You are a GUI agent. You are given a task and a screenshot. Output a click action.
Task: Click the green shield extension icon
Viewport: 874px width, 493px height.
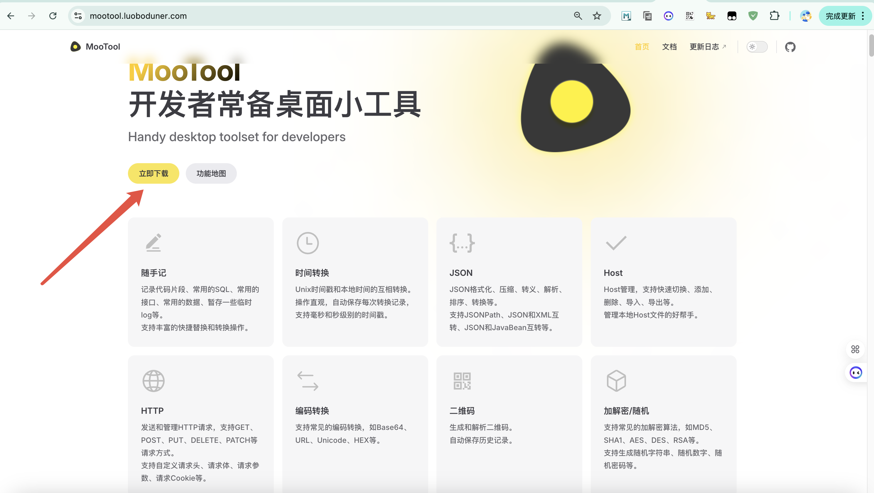(x=753, y=16)
